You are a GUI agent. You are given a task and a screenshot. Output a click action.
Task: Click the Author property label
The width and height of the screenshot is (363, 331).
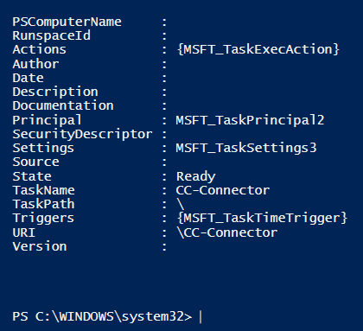click(x=35, y=64)
